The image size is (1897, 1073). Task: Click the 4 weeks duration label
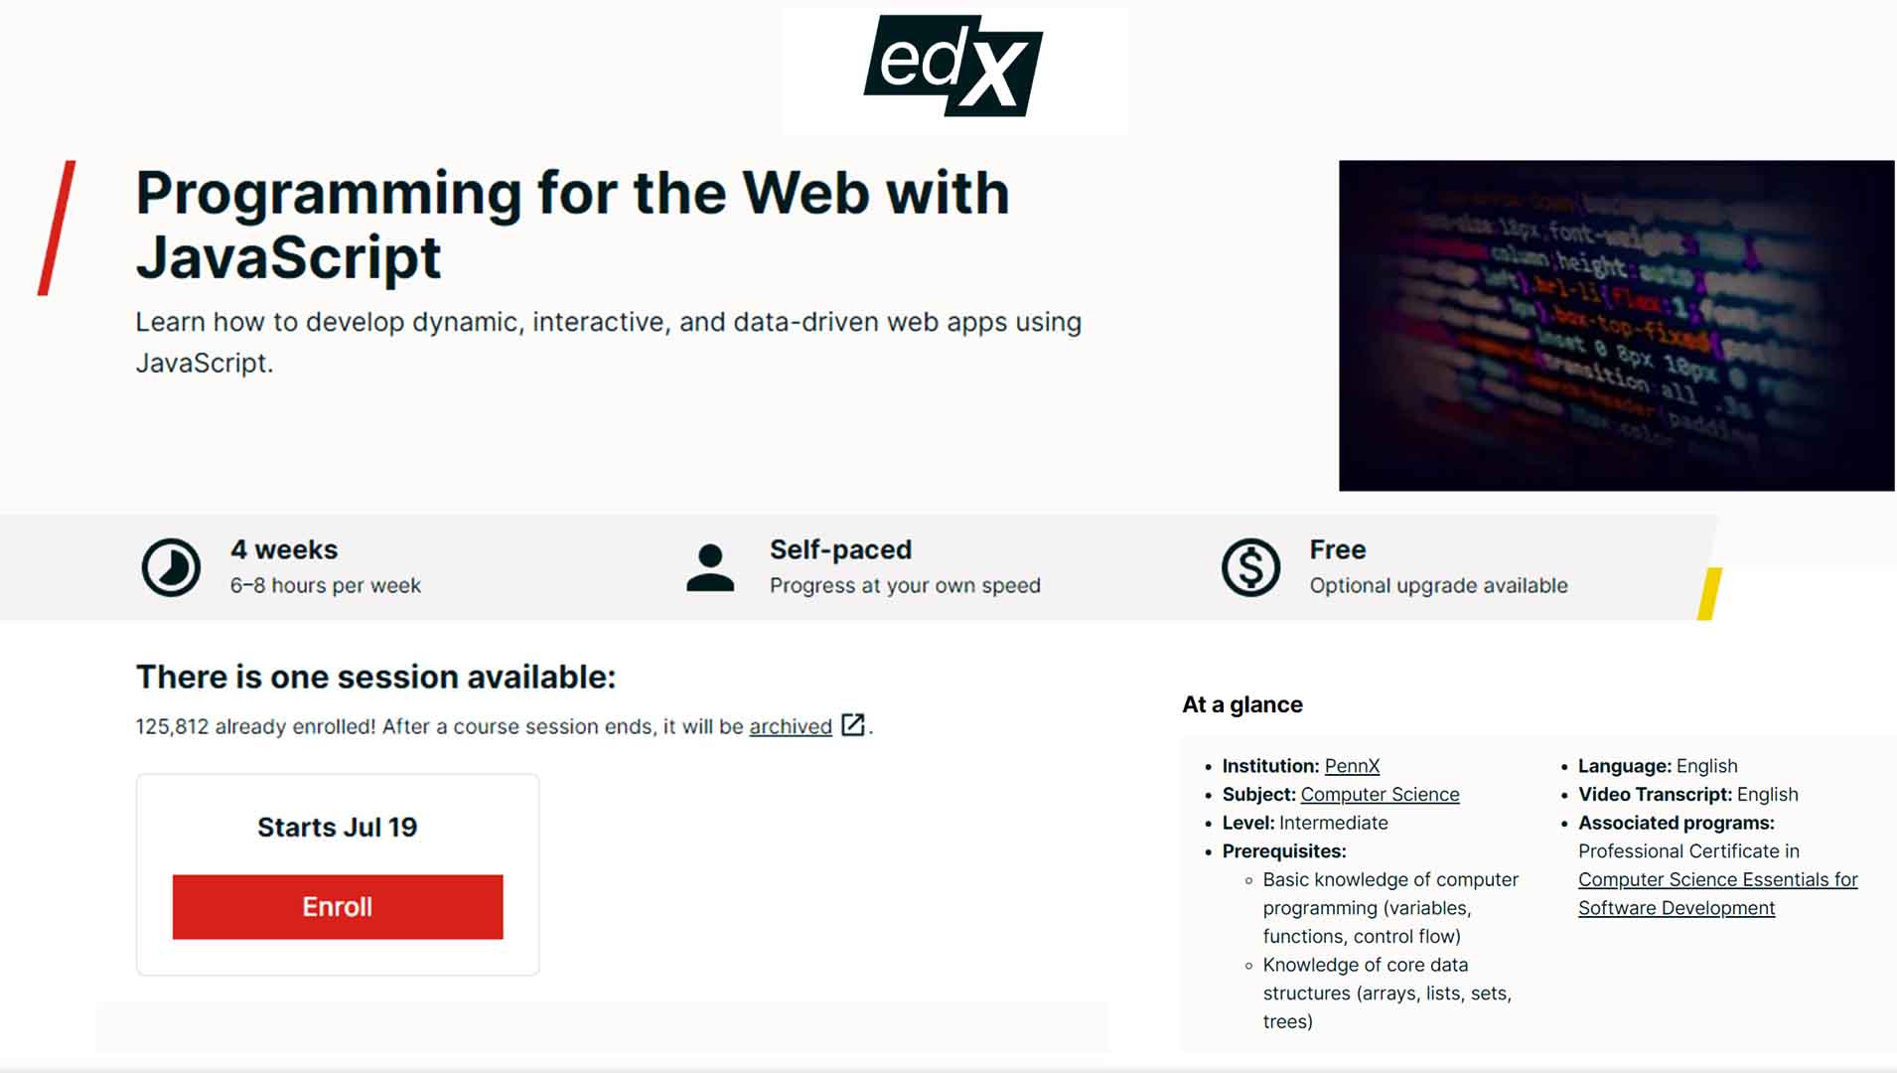(284, 549)
